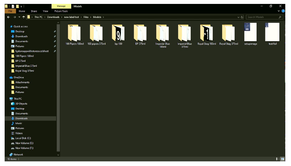Collapse the Quick access tree section

click(x=9, y=27)
